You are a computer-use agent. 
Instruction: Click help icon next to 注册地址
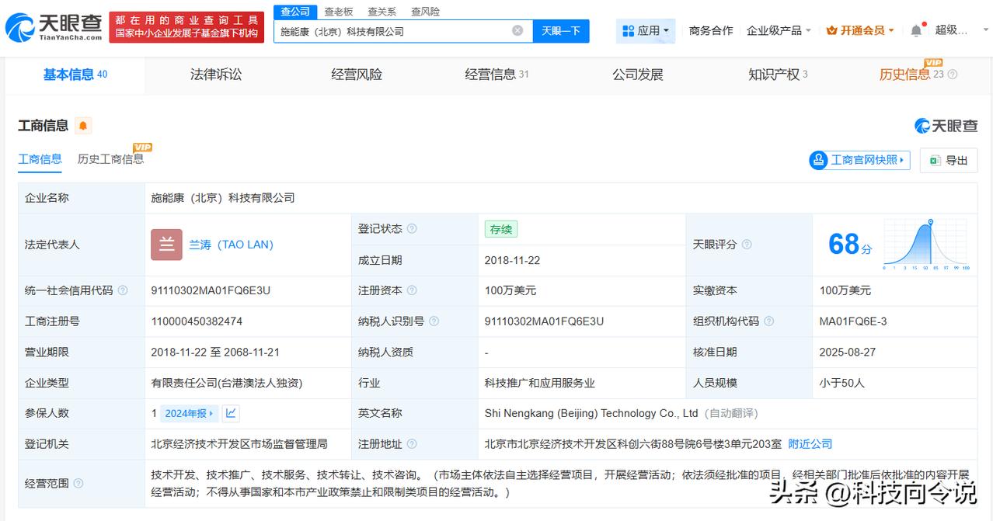pyautogui.click(x=412, y=444)
